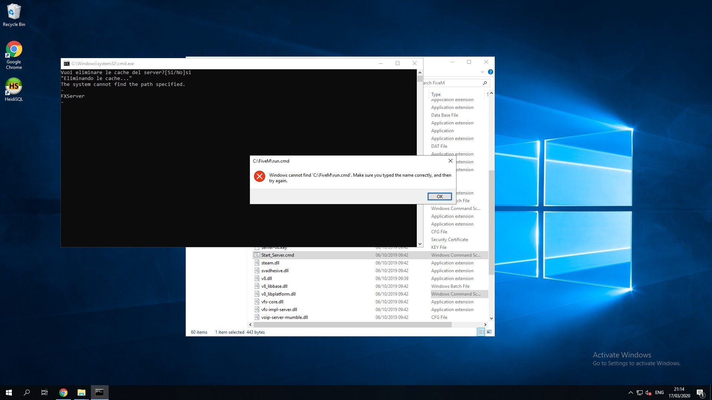The image size is (712, 400).
Task: Open network status tray icon
Action: click(640, 393)
